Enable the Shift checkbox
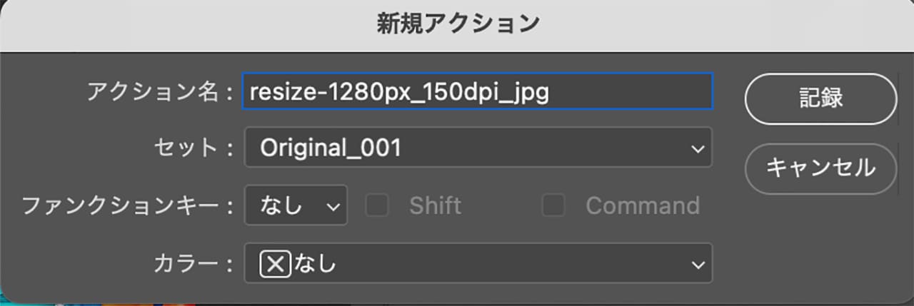This screenshot has width=914, height=306. click(x=377, y=206)
